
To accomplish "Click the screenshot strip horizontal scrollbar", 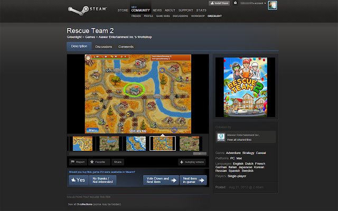I will click(x=138, y=154).
